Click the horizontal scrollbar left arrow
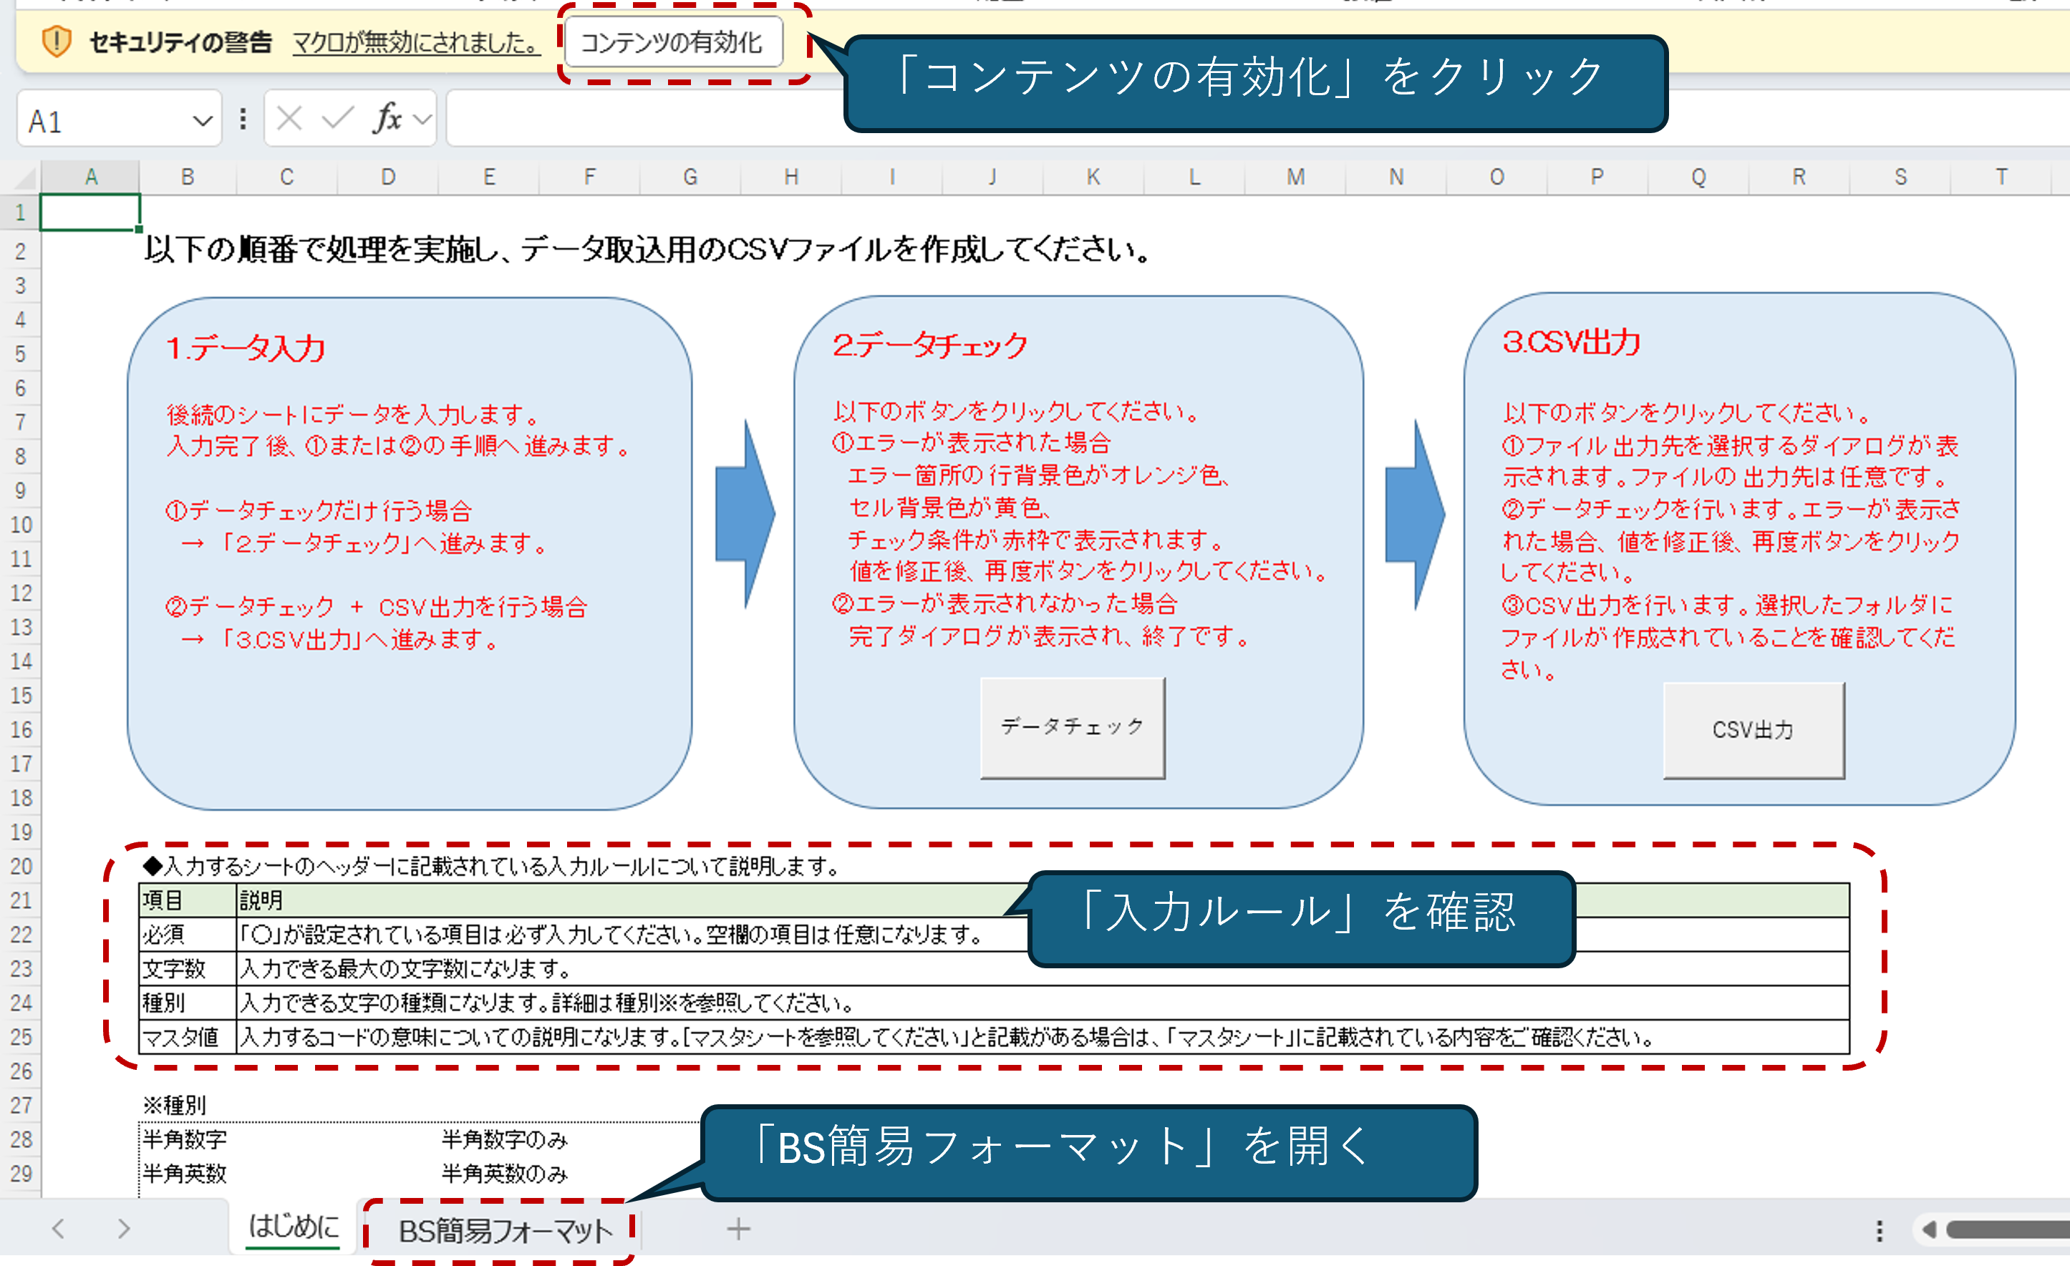Image resolution: width=2070 pixels, height=1266 pixels. (x=1929, y=1230)
